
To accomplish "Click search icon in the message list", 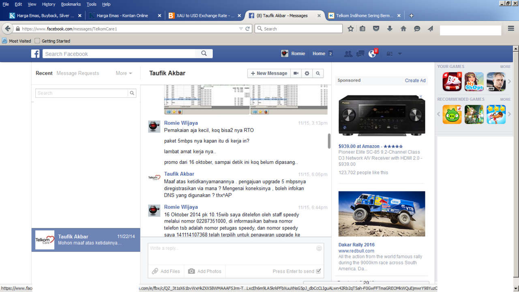I will [x=132, y=93].
